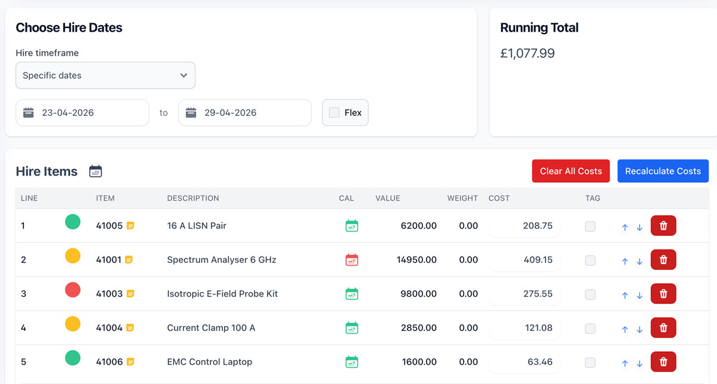This screenshot has width=717, height=384.
Task: Open the red calibration icon for Spectrum Analyser
Action: 352,260
